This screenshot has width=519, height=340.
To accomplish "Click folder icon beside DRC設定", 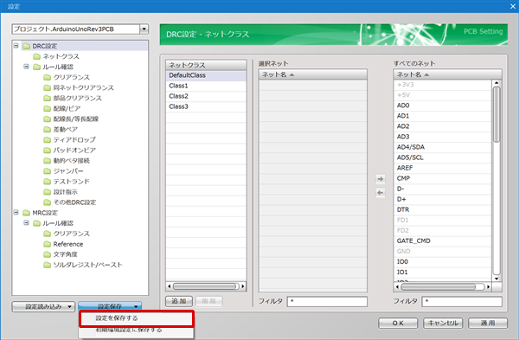I will click(26, 46).
